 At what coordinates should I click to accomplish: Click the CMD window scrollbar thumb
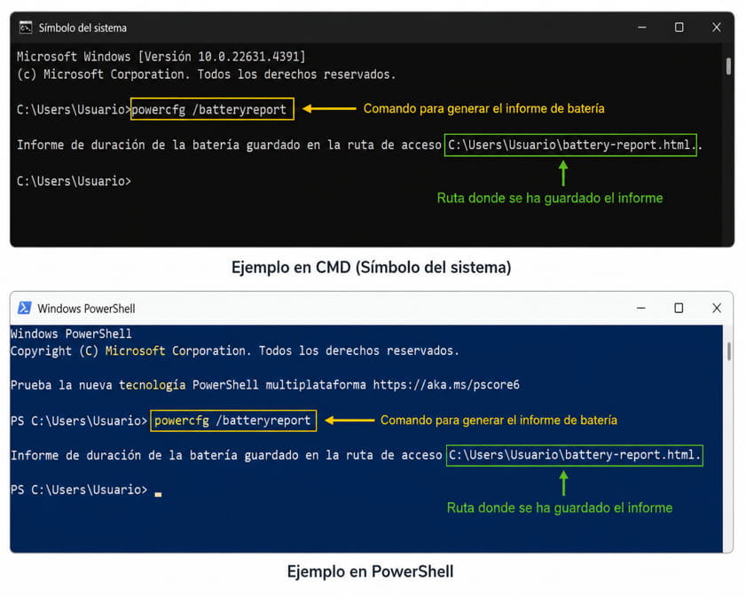728,67
